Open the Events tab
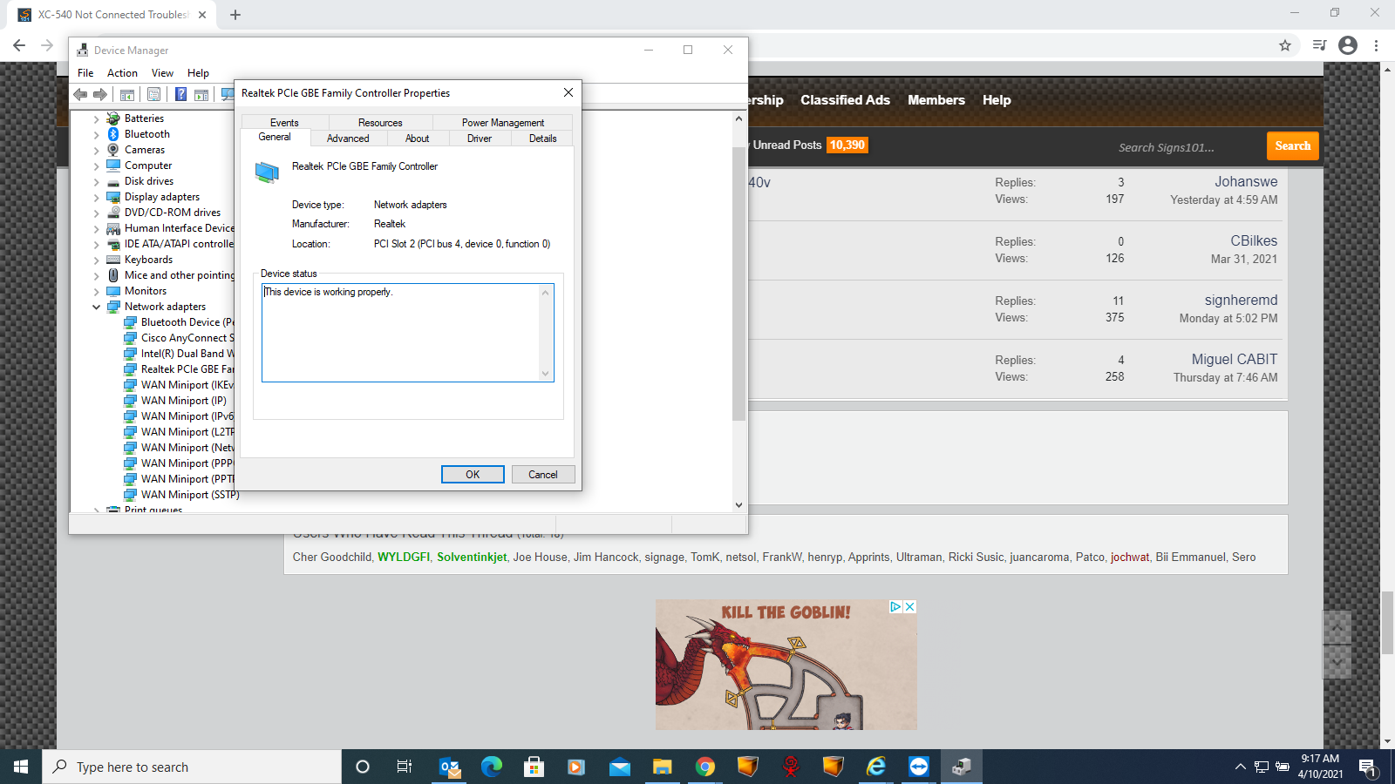 [x=284, y=123]
